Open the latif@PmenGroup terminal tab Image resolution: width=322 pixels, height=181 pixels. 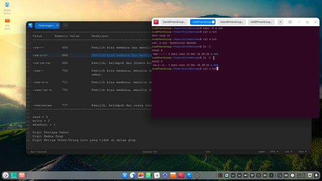[x=261, y=22]
